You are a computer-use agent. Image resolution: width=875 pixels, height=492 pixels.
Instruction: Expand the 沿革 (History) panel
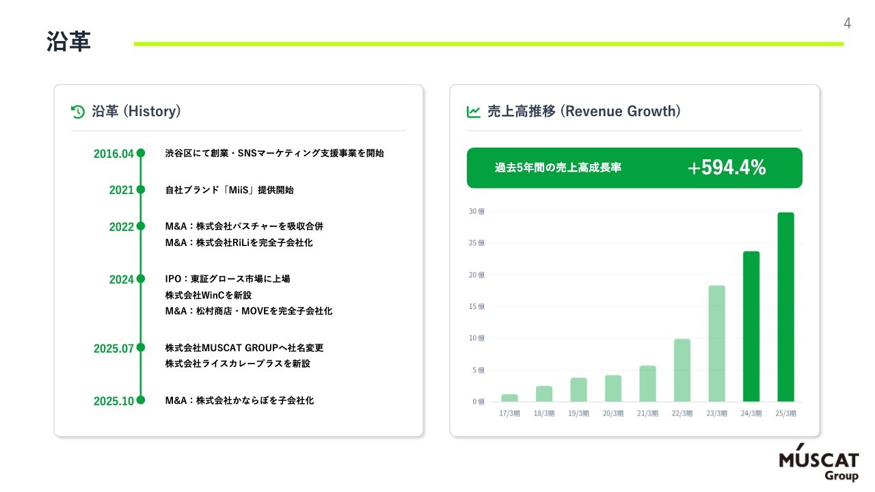tap(239, 260)
